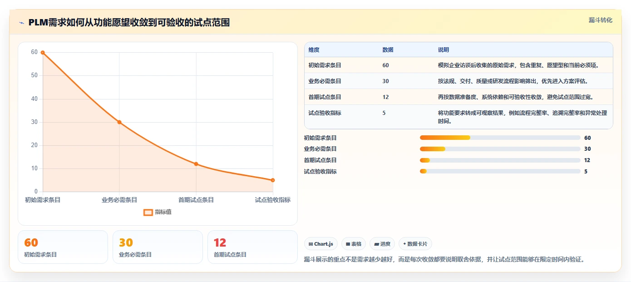Viewport: 631px width, 282px height.
Task: Click the value 30 in the table's 数据 column
Action: [386, 81]
